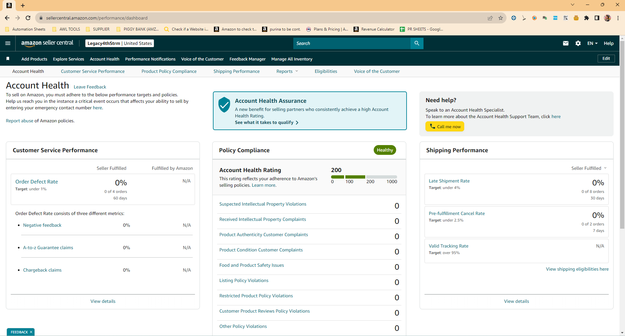625x336 pixels.
Task: Open Suspected Intellectual Property Violations link
Action: pyautogui.click(x=263, y=204)
